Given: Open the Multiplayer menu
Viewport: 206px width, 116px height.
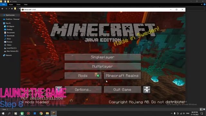Looking at the screenshot, I should click(103, 66).
